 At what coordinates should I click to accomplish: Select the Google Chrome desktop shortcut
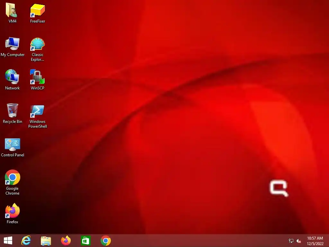click(x=13, y=177)
